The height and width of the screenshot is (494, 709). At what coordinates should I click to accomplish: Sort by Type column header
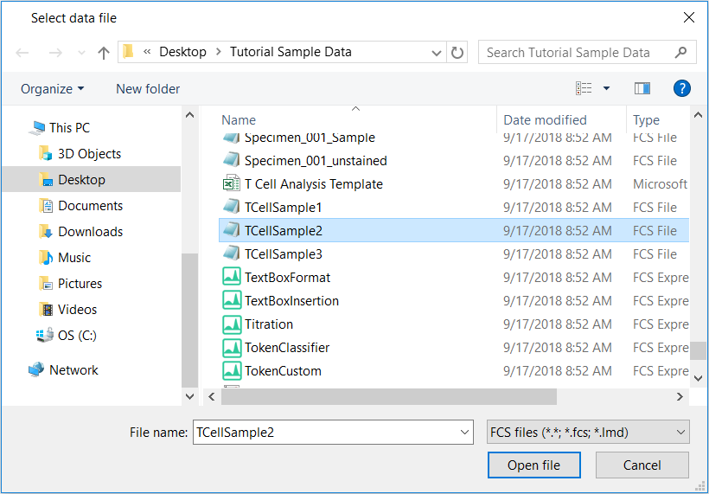pyautogui.click(x=646, y=120)
